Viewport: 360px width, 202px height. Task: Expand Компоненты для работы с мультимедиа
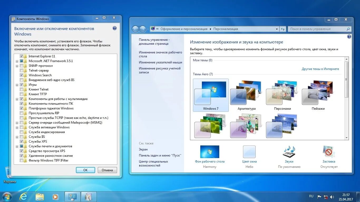pos(17,99)
